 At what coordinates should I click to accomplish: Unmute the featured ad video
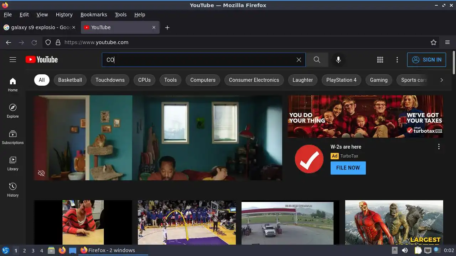point(41,173)
